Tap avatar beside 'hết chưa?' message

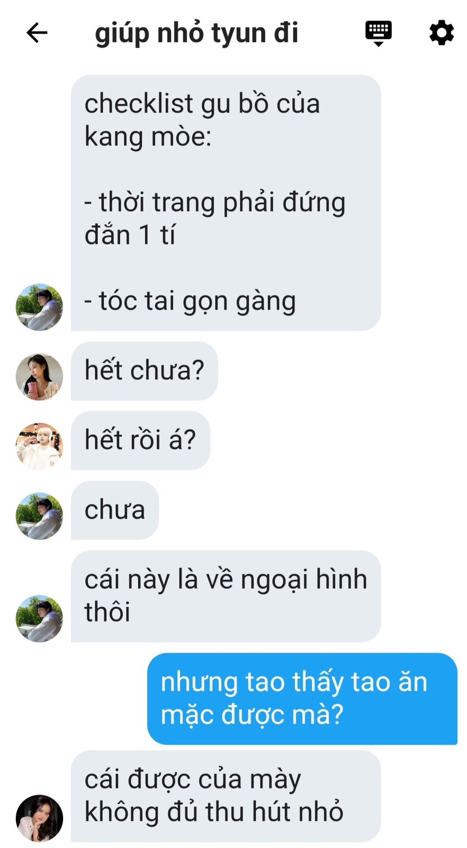click(39, 377)
